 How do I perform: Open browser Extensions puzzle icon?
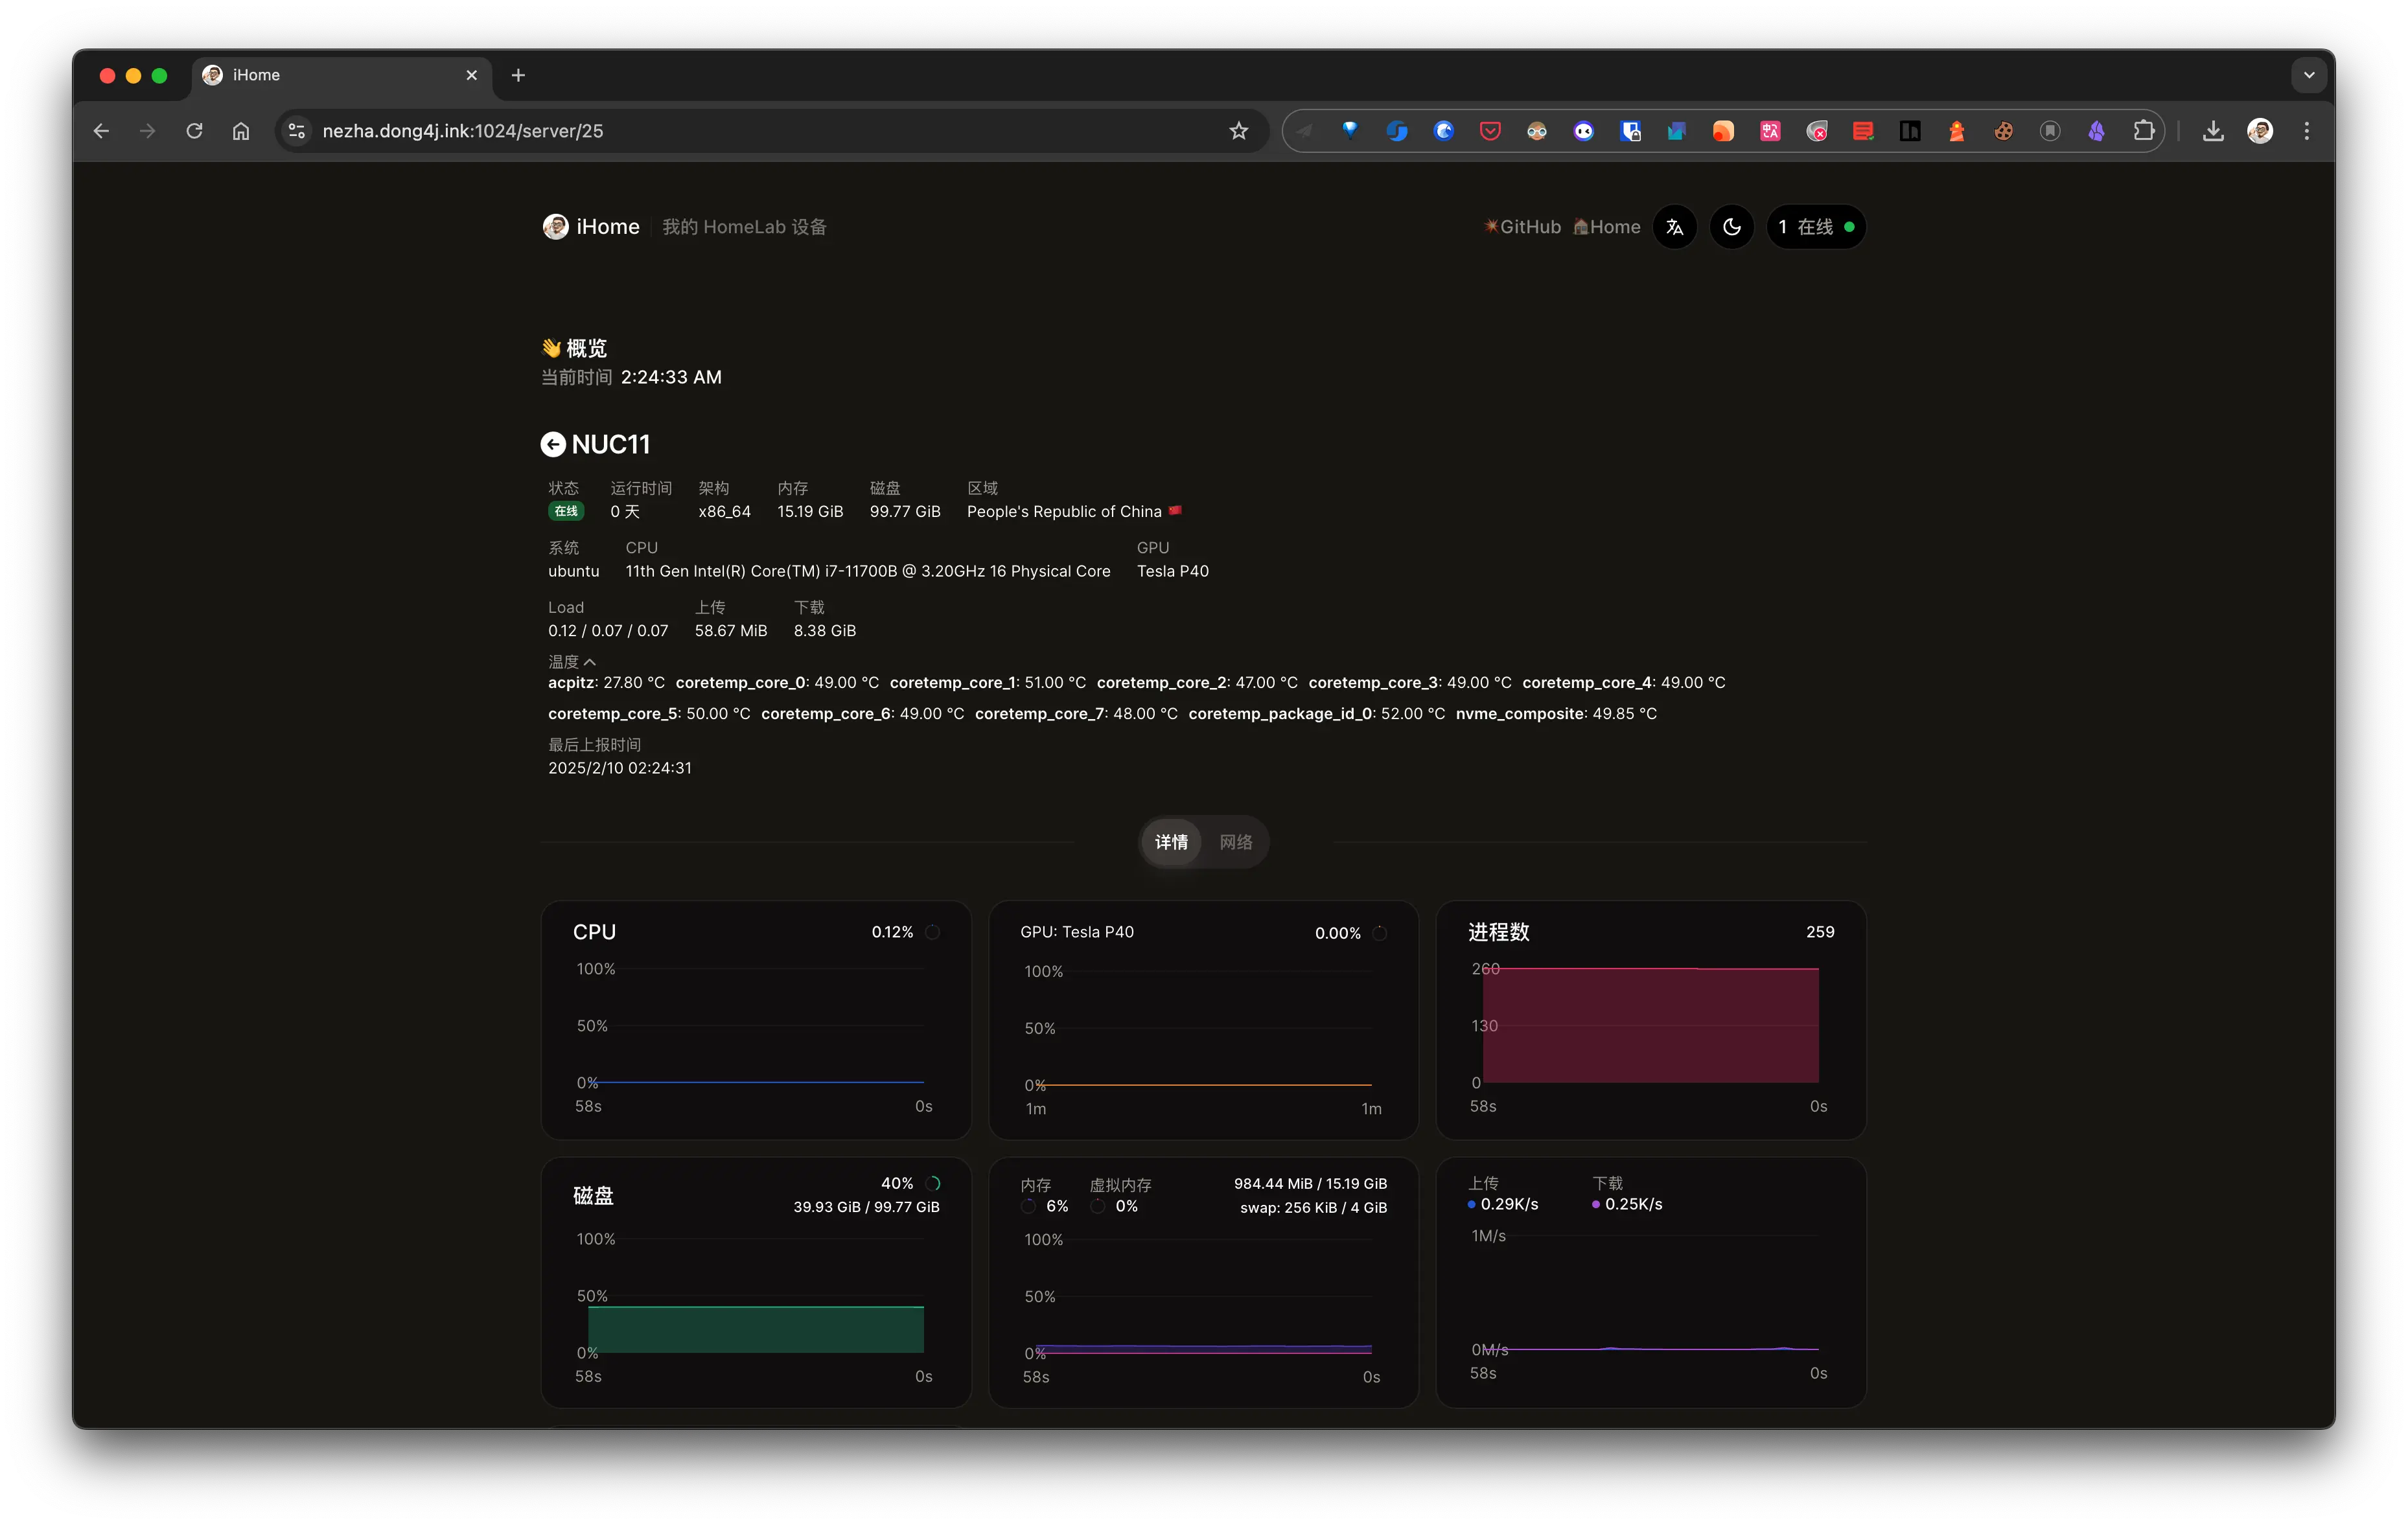point(2143,131)
